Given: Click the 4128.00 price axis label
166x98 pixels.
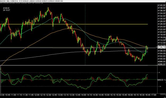Looking at the screenshot, I should (162, 21).
